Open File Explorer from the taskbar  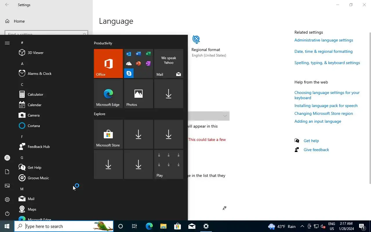pyautogui.click(x=163, y=226)
